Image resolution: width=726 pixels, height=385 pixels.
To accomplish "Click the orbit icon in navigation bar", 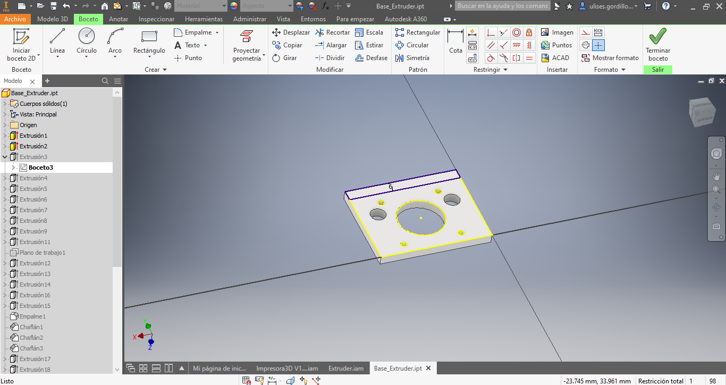I will 716,207.
